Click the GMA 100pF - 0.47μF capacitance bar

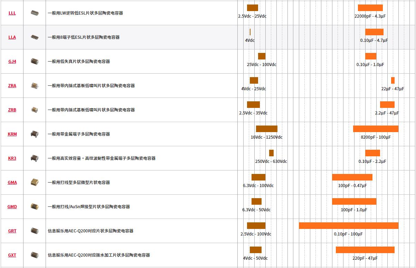coord(352,177)
